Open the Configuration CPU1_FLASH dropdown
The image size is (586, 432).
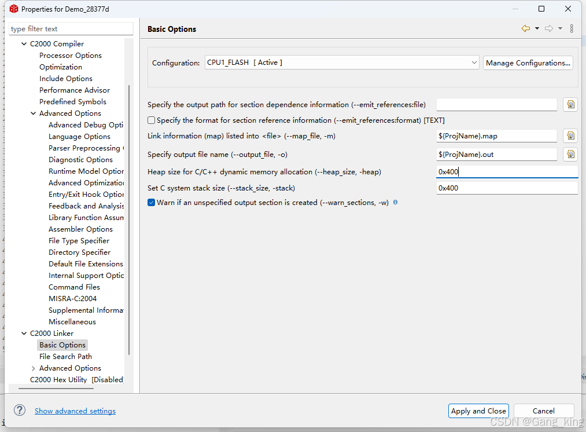pyautogui.click(x=341, y=63)
